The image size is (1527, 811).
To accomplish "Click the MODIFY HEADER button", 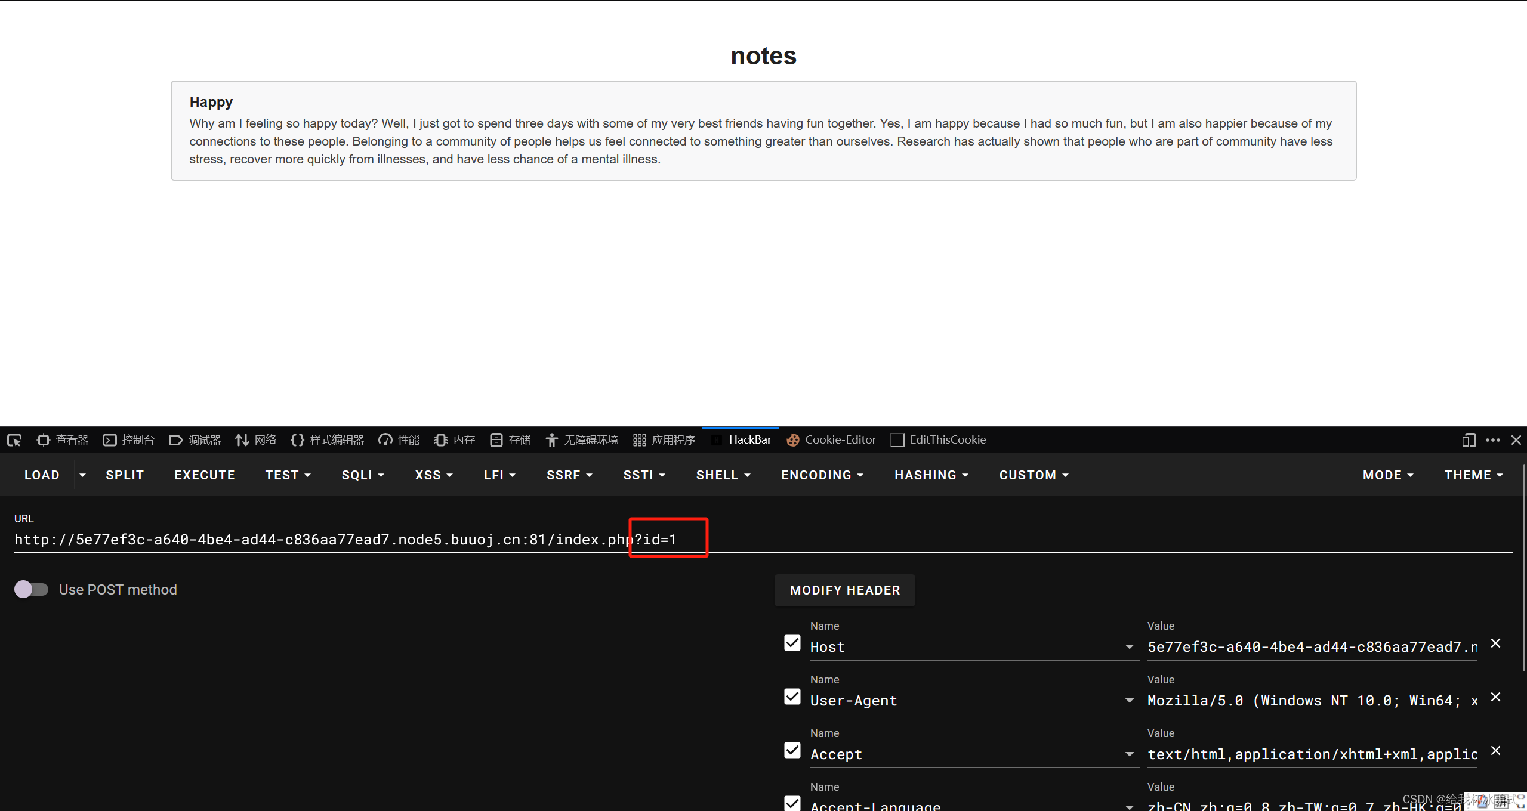I will click(844, 590).
